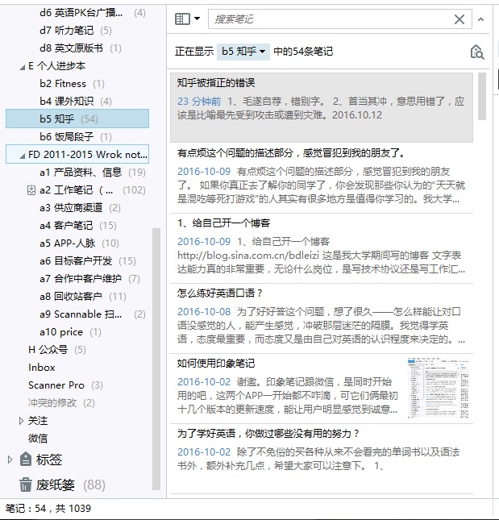
Task: Open the note 有点烦这个问题的描述部分
Action: pyautogui.click(x=322, y=178)
